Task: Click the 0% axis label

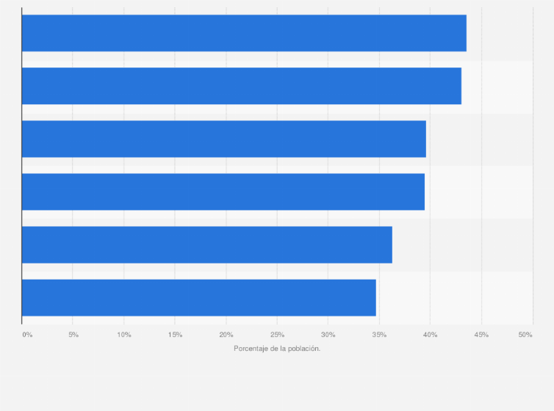Action: (x=27, y=335)
